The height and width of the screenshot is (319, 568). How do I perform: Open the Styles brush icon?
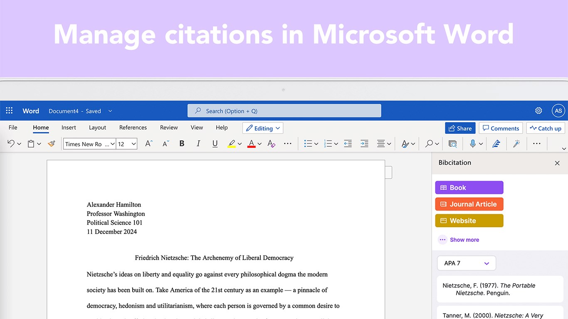click(x=405, y=144)
